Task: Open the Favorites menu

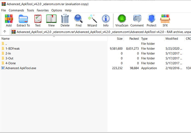Action: click(x=43, y=10)
